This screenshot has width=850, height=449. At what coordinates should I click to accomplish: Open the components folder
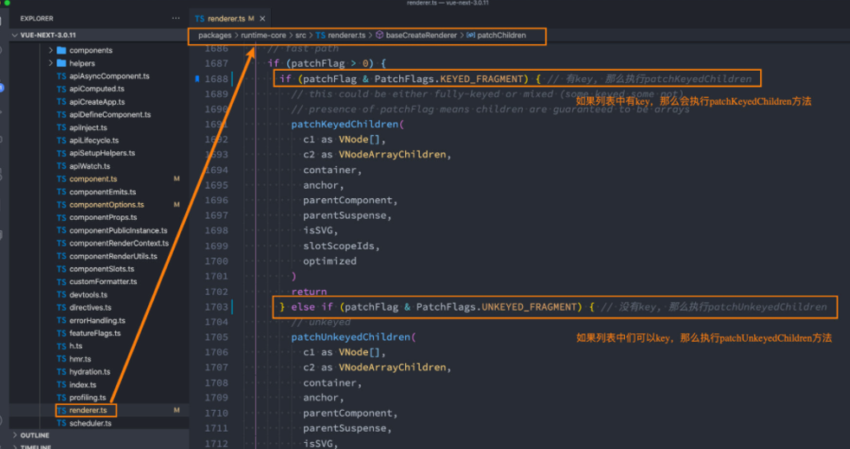91,50
